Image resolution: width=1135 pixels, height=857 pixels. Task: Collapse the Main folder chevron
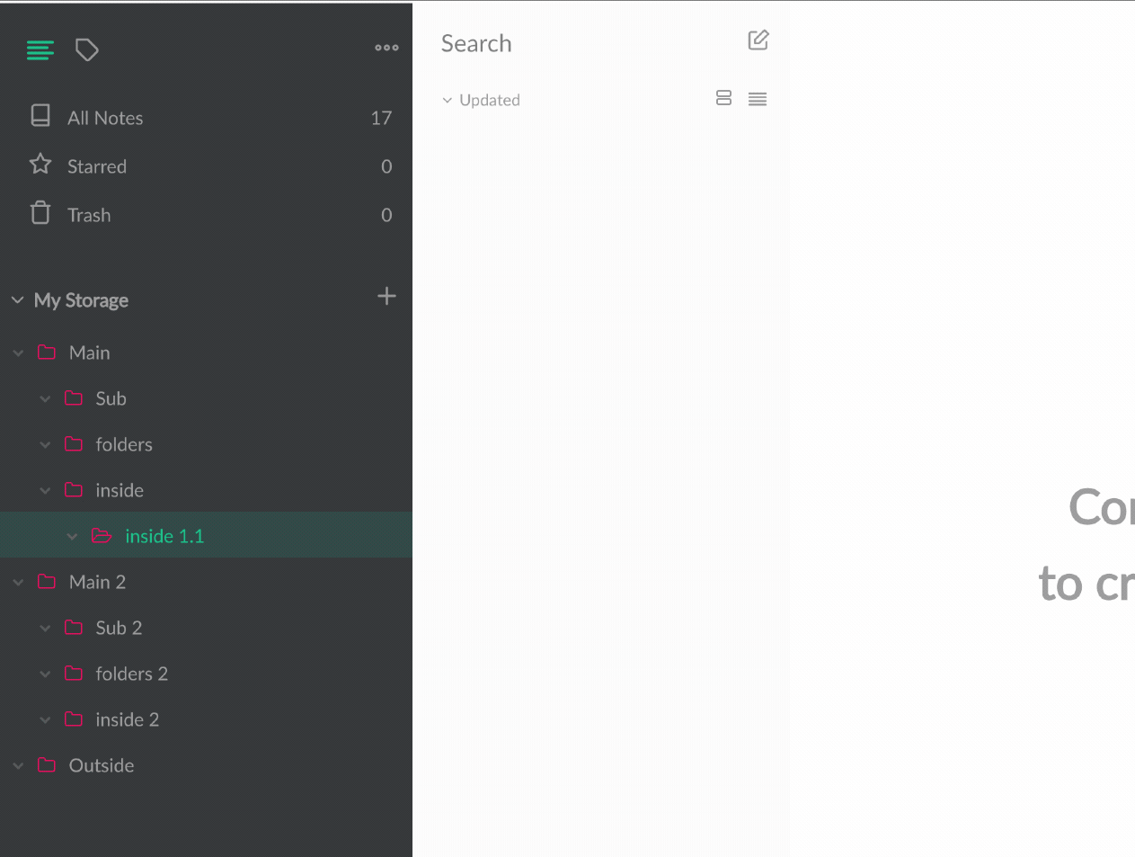click(x=18, y=353)
